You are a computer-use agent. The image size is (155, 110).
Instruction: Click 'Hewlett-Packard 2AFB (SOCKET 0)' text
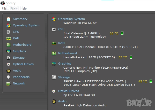pos(89,57)
